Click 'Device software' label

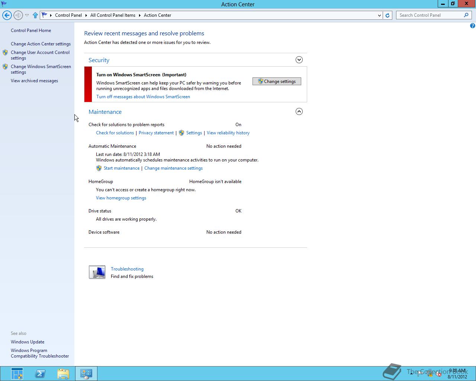click(x=104, y=232)
